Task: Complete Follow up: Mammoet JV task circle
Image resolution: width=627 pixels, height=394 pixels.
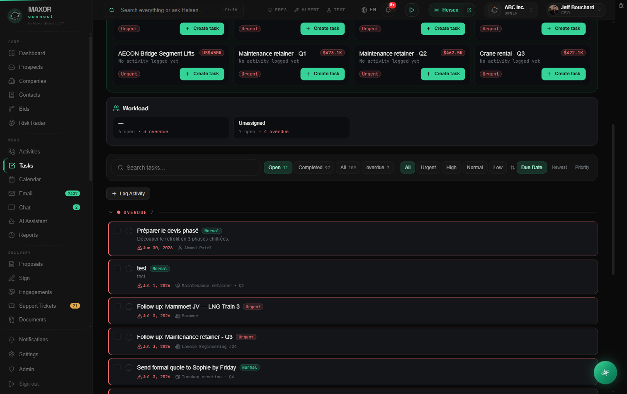Action: click(129, 307)
